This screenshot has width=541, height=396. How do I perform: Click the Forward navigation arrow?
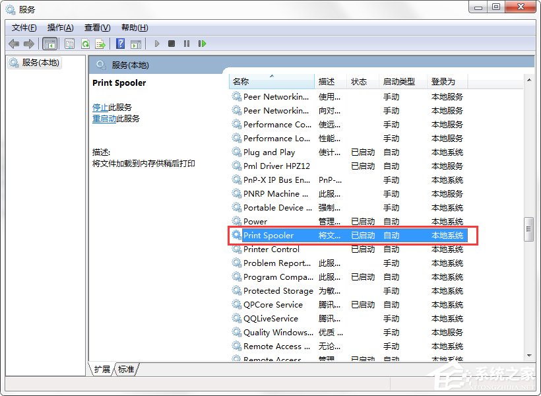29,44
